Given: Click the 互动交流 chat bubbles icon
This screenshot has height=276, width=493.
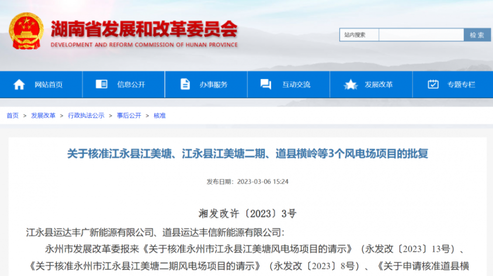Looking at the screenshot, I should (266, 84).
